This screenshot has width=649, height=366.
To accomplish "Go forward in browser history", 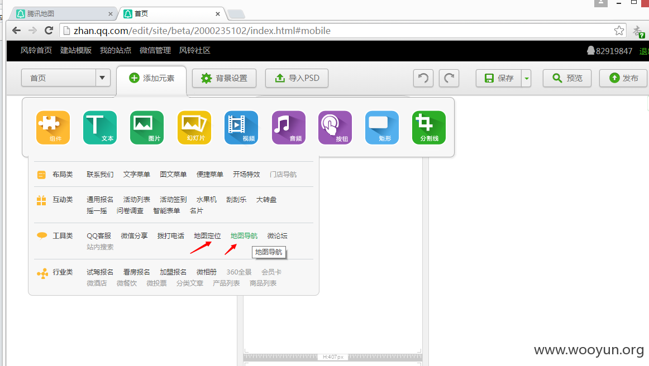I will tap(33, 30).
